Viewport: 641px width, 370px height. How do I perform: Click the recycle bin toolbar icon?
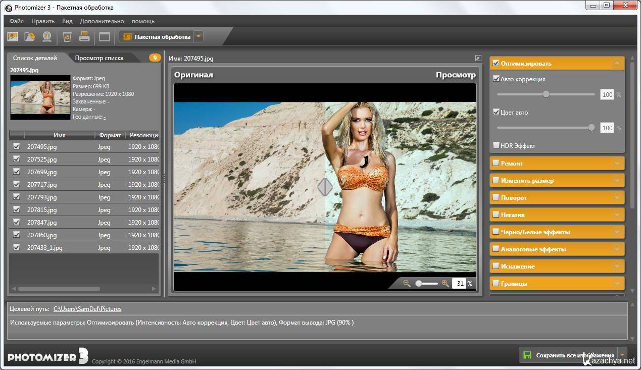click(67, 36)
